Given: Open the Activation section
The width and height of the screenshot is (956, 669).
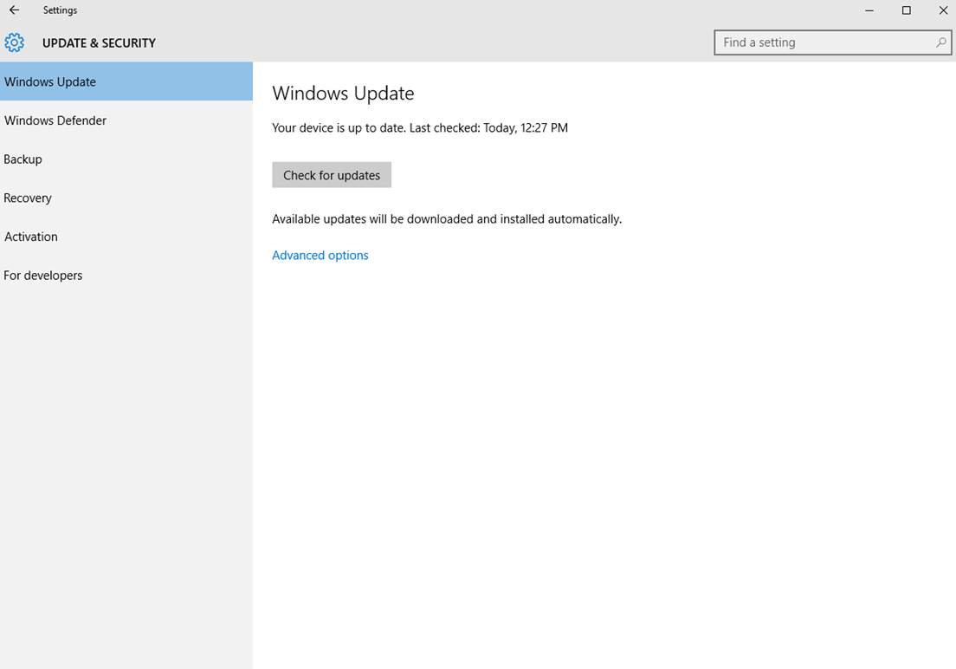Looking at the screenshot, I should tap(126, 237).
